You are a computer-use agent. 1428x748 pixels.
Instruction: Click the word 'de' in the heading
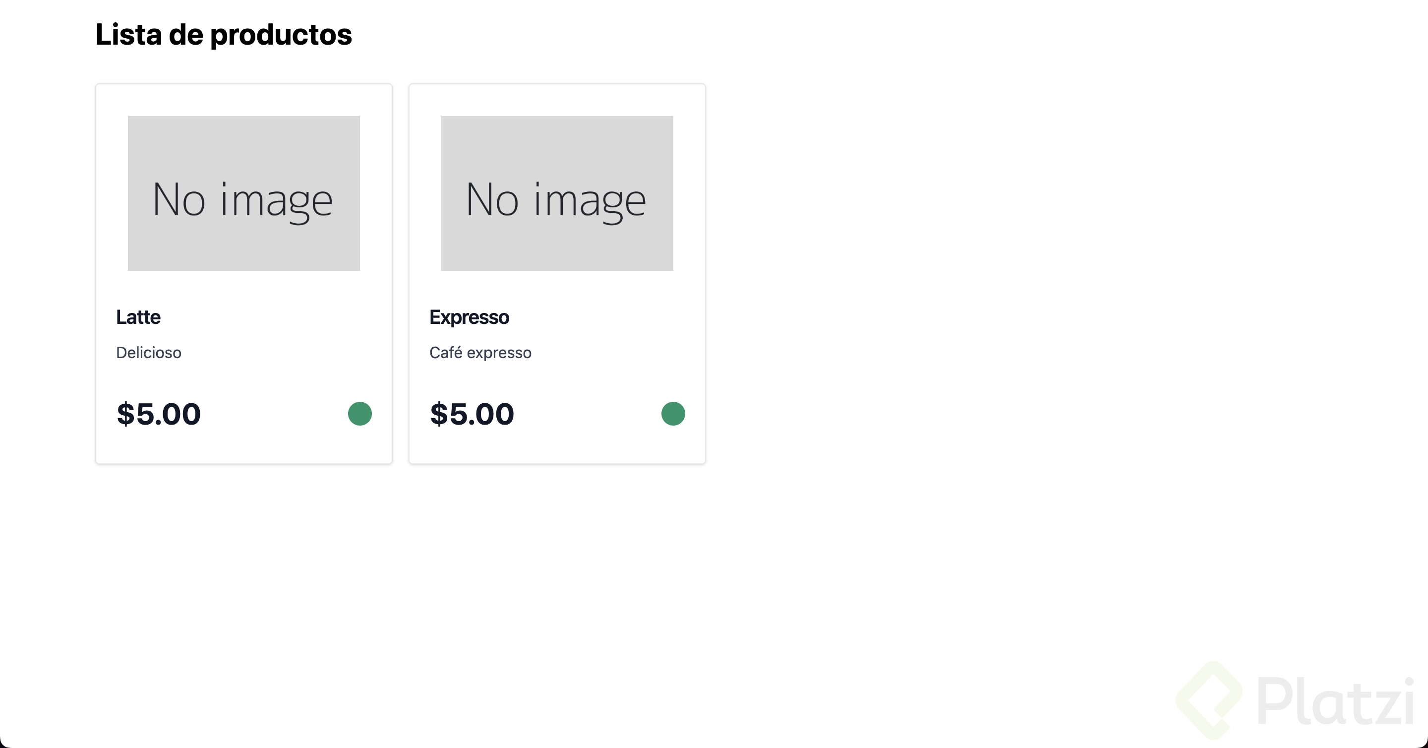click(x=186, y=34)
